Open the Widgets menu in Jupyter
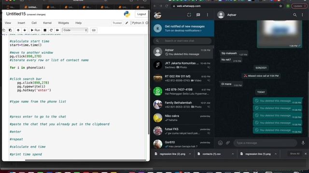 pos(63,23)
